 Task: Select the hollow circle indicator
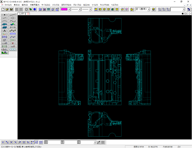186,13
